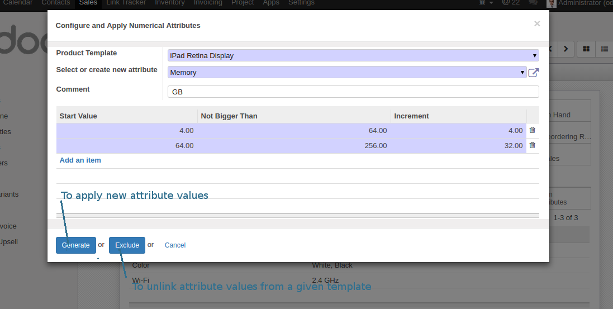Viewport: 613px width, 309px height.
Task: Click the Generate button
Action: [x=76, y=245]
